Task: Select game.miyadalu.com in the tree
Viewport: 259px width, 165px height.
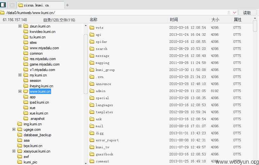Action: click(x=45, y=64)
